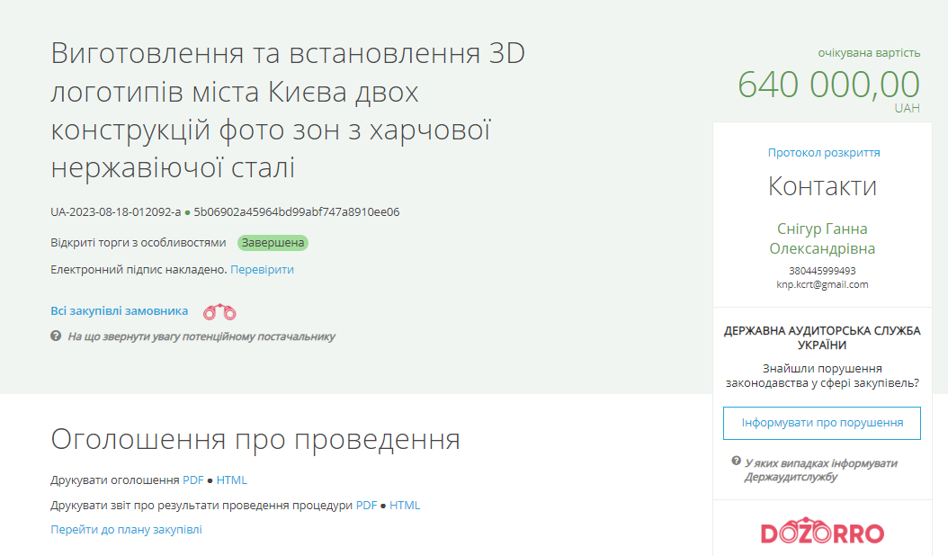Click the Завершена status badge
The width and height of the screenshot is (948, 556).
[x=273, y=243]
